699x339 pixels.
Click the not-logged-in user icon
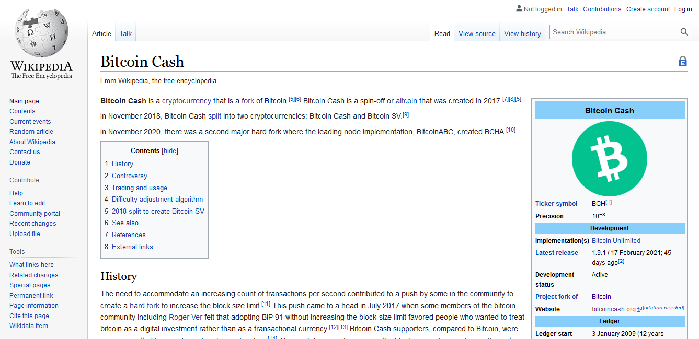[x=519, y=9]
